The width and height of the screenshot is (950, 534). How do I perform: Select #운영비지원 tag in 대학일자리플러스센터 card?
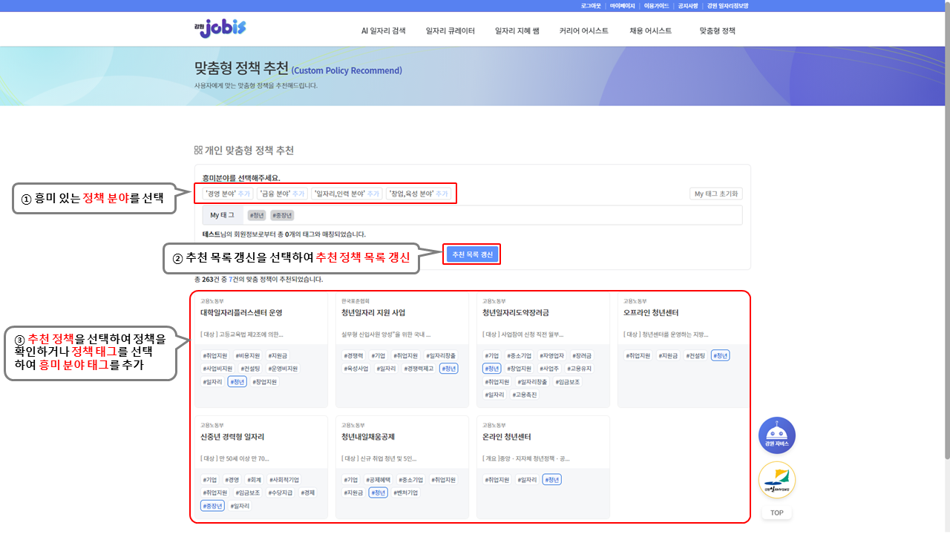282,369
